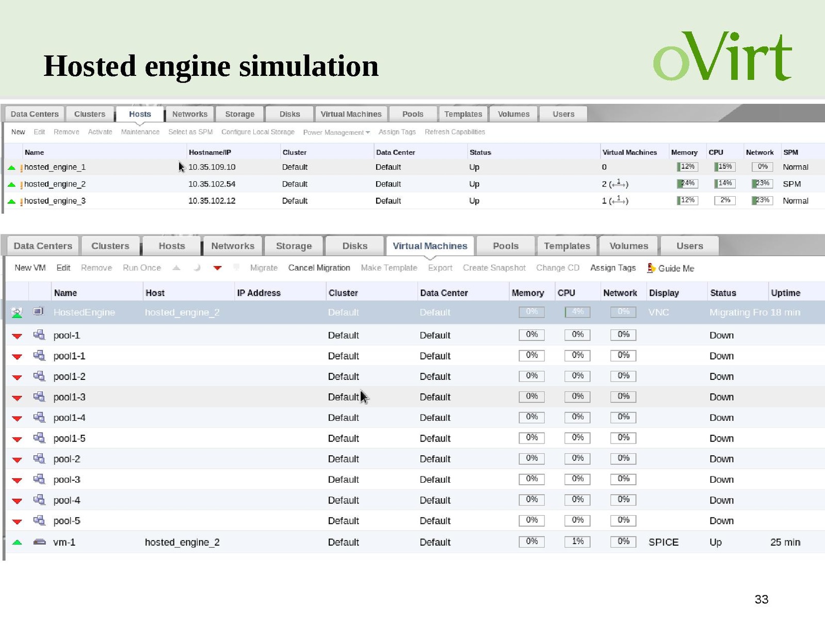Click New VM in the toolbar

coord(30,267)
